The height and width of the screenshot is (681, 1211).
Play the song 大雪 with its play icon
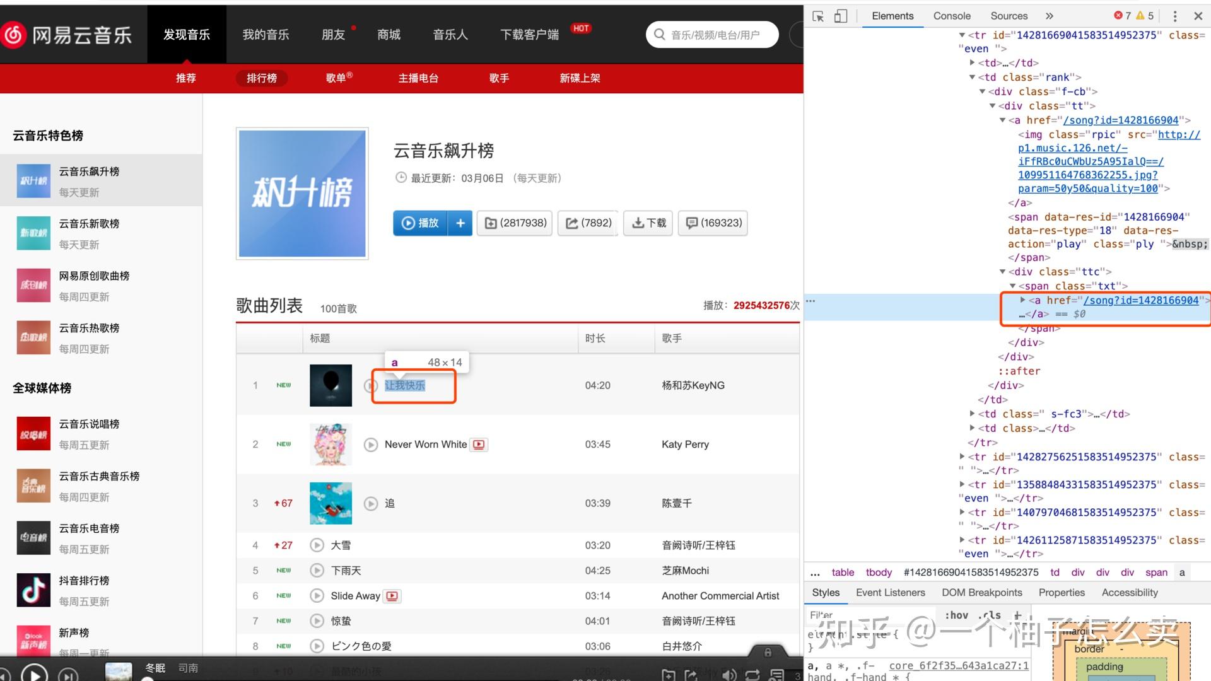(x=317, y=545)
